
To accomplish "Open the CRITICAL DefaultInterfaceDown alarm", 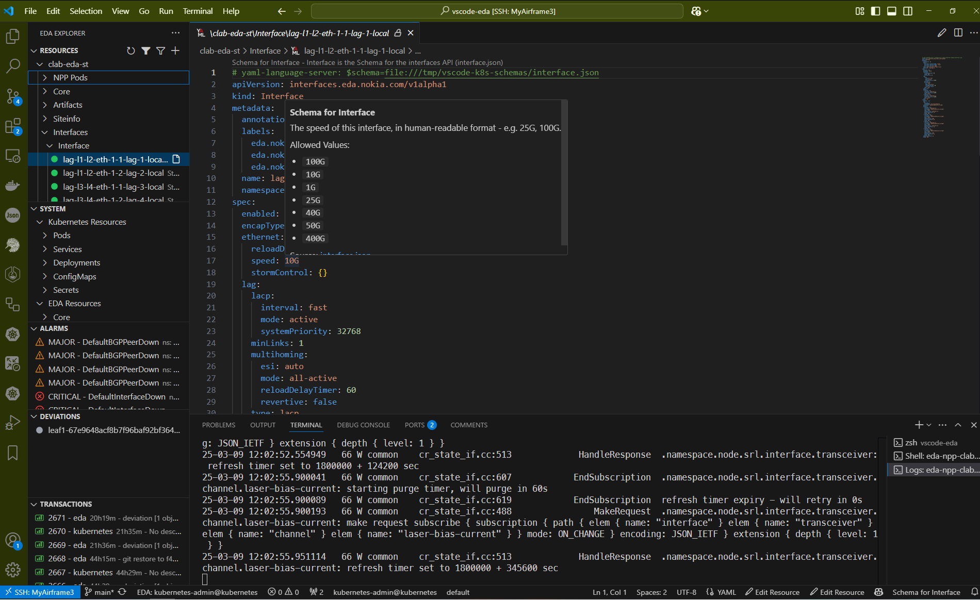I will coord(107,396).
